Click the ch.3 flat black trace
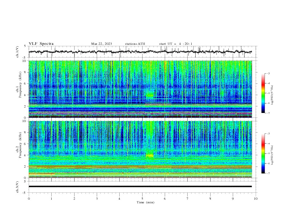Screen dimensions: 288x223 point(140,187)
